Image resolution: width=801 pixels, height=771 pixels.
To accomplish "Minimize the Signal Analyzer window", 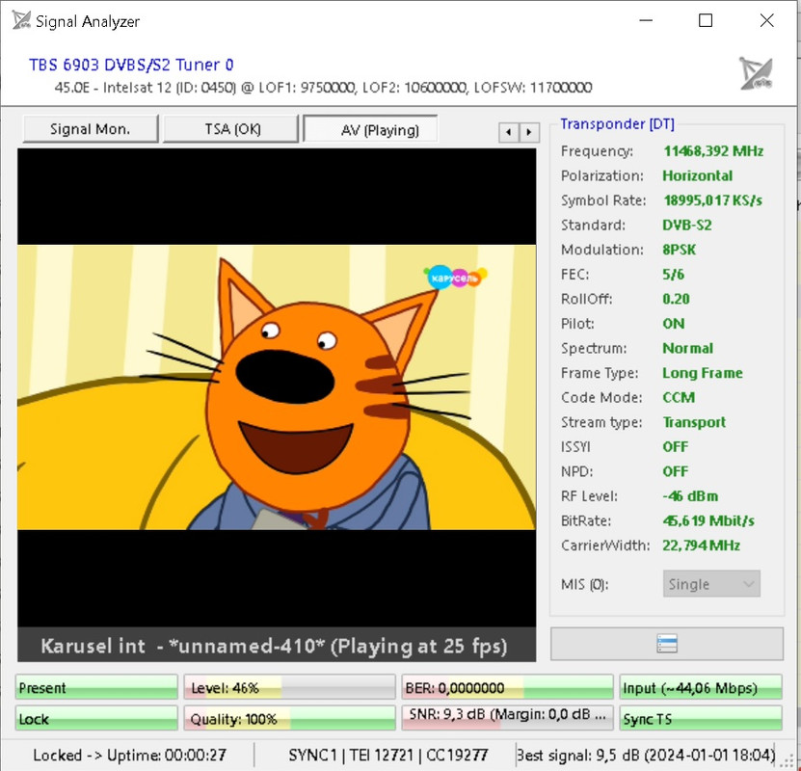I will coord(646,20).
